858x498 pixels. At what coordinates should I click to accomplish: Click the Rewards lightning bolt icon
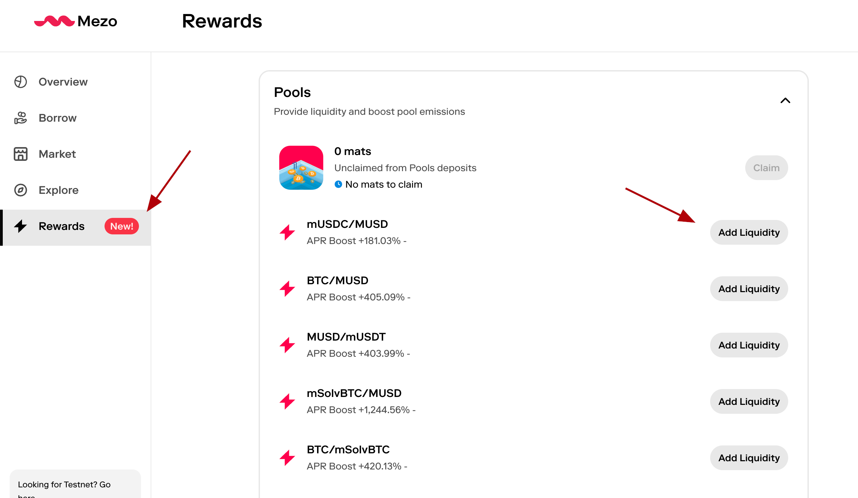[x=21, y=226]
